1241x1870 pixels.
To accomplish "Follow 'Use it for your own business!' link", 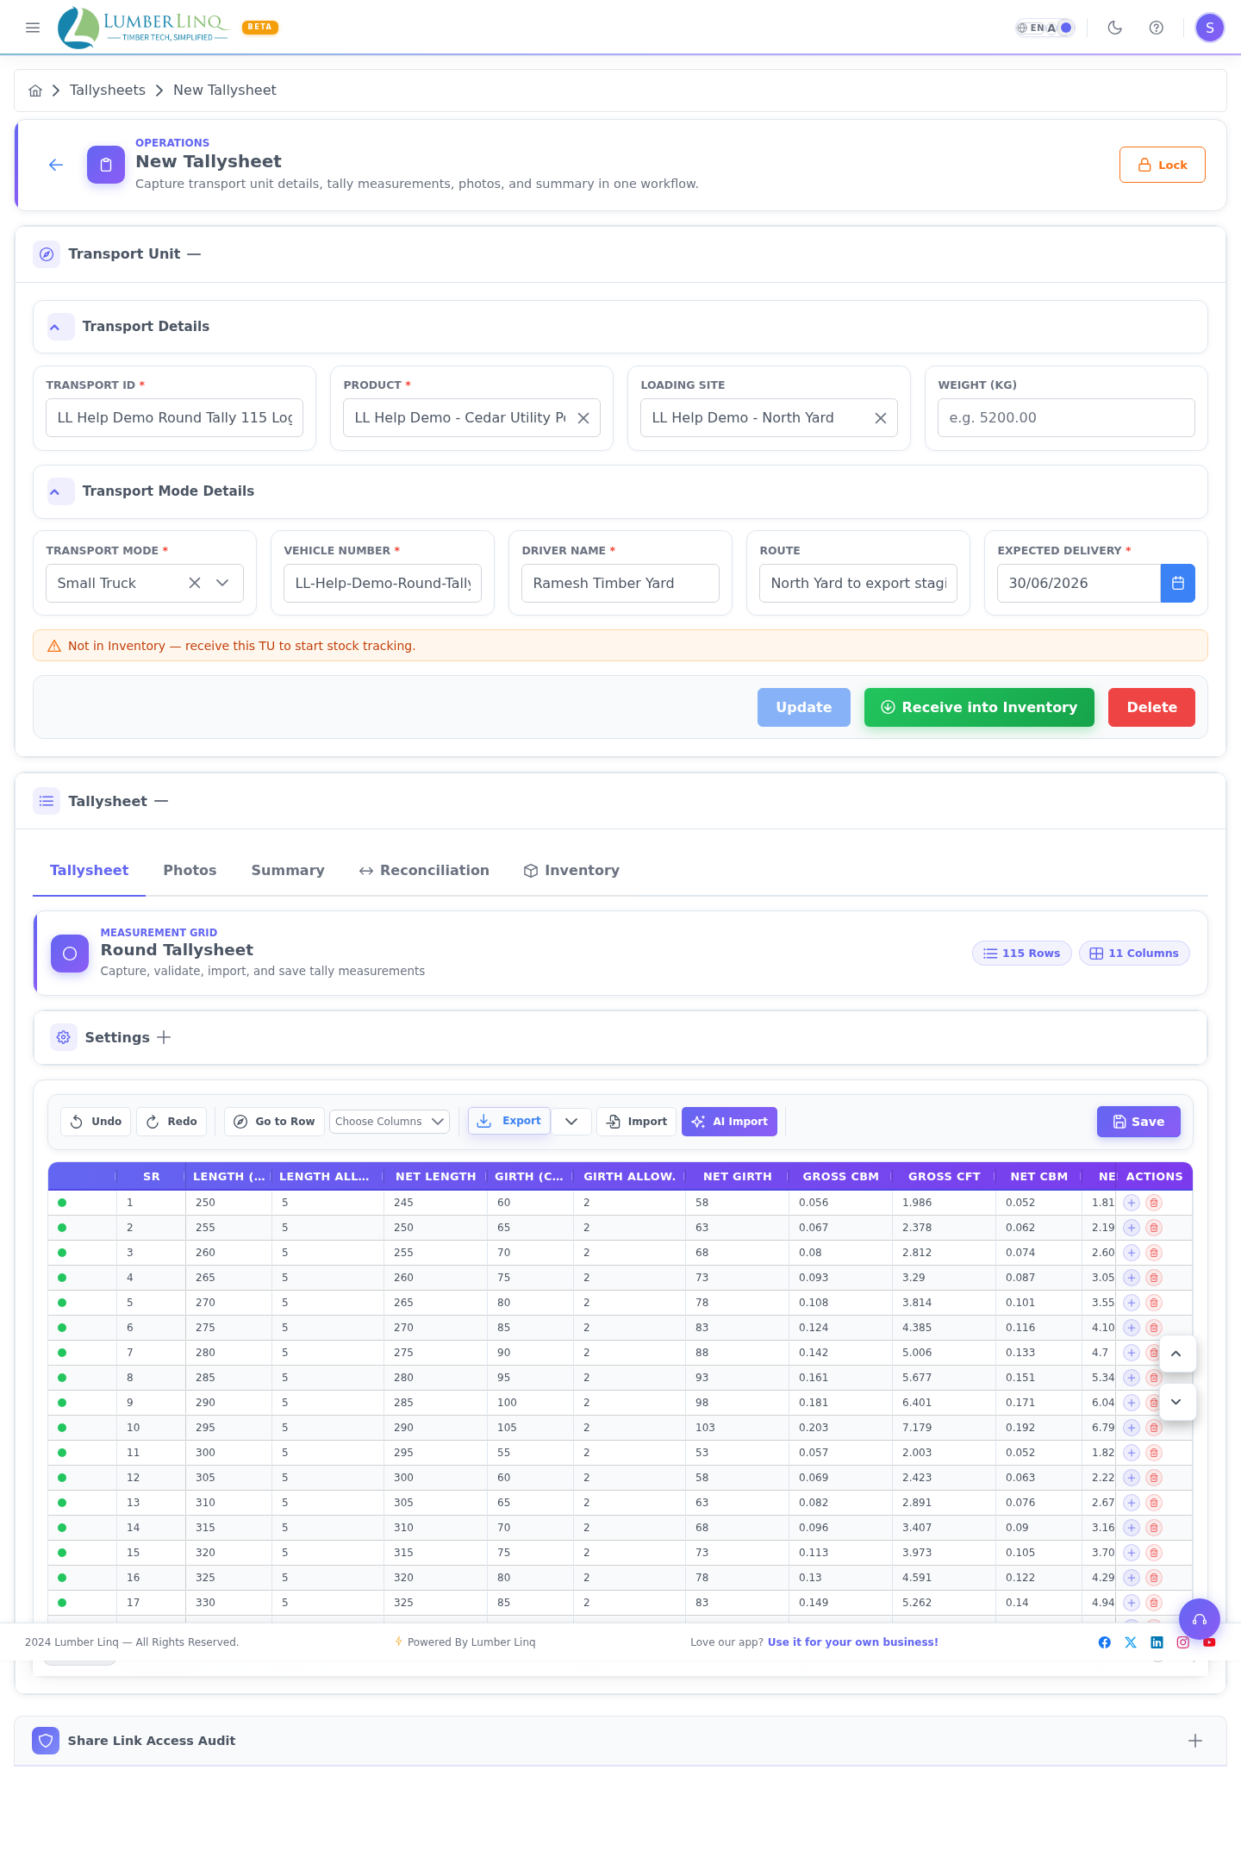I will (853, 1642).
